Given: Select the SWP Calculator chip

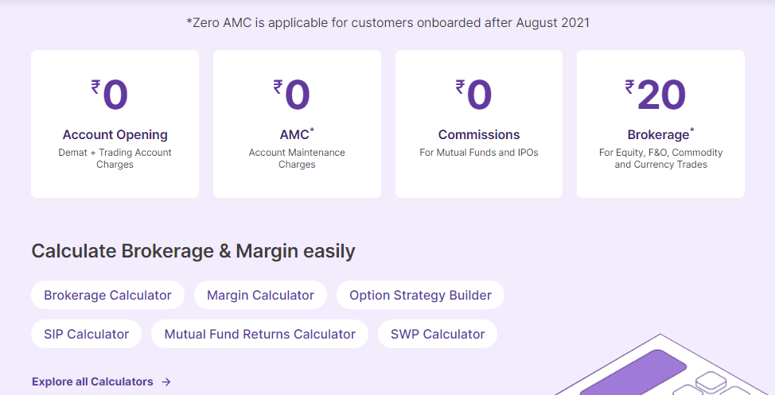Looking at the screenshot, I should [438, 335].
